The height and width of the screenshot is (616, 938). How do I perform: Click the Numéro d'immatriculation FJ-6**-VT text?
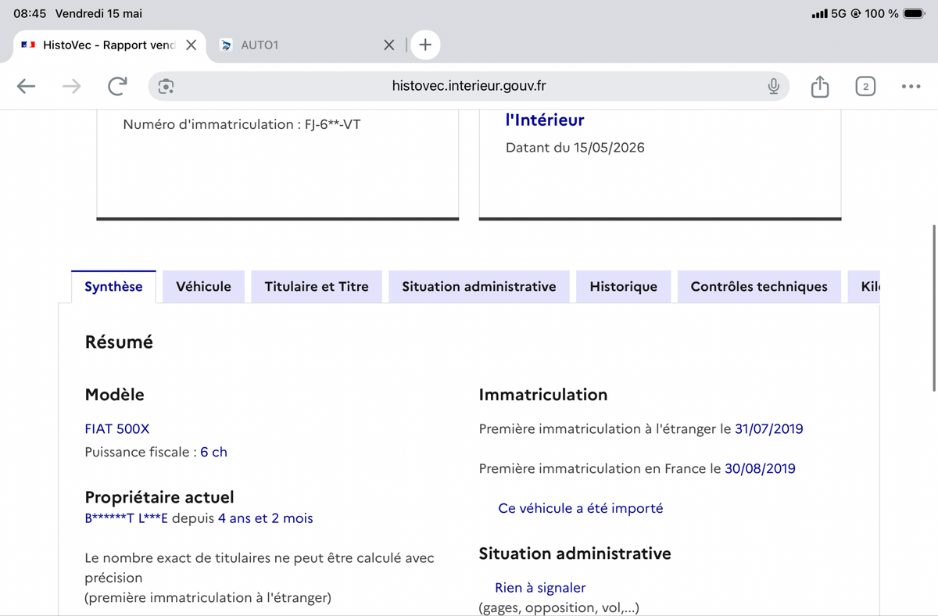coord(242,124)
